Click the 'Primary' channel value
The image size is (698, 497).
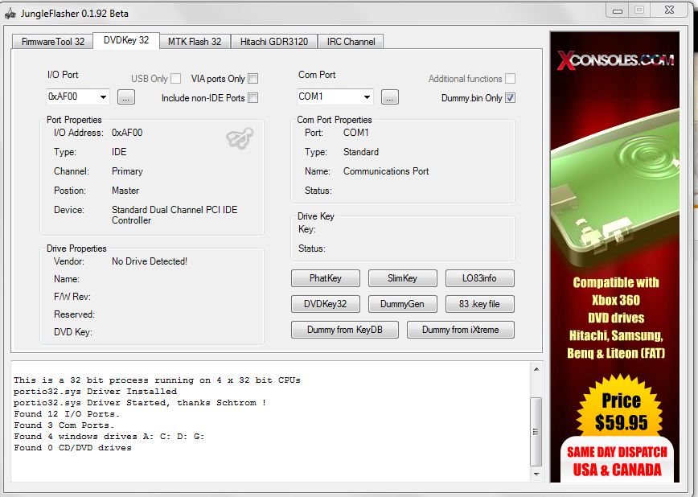(127, 171)
